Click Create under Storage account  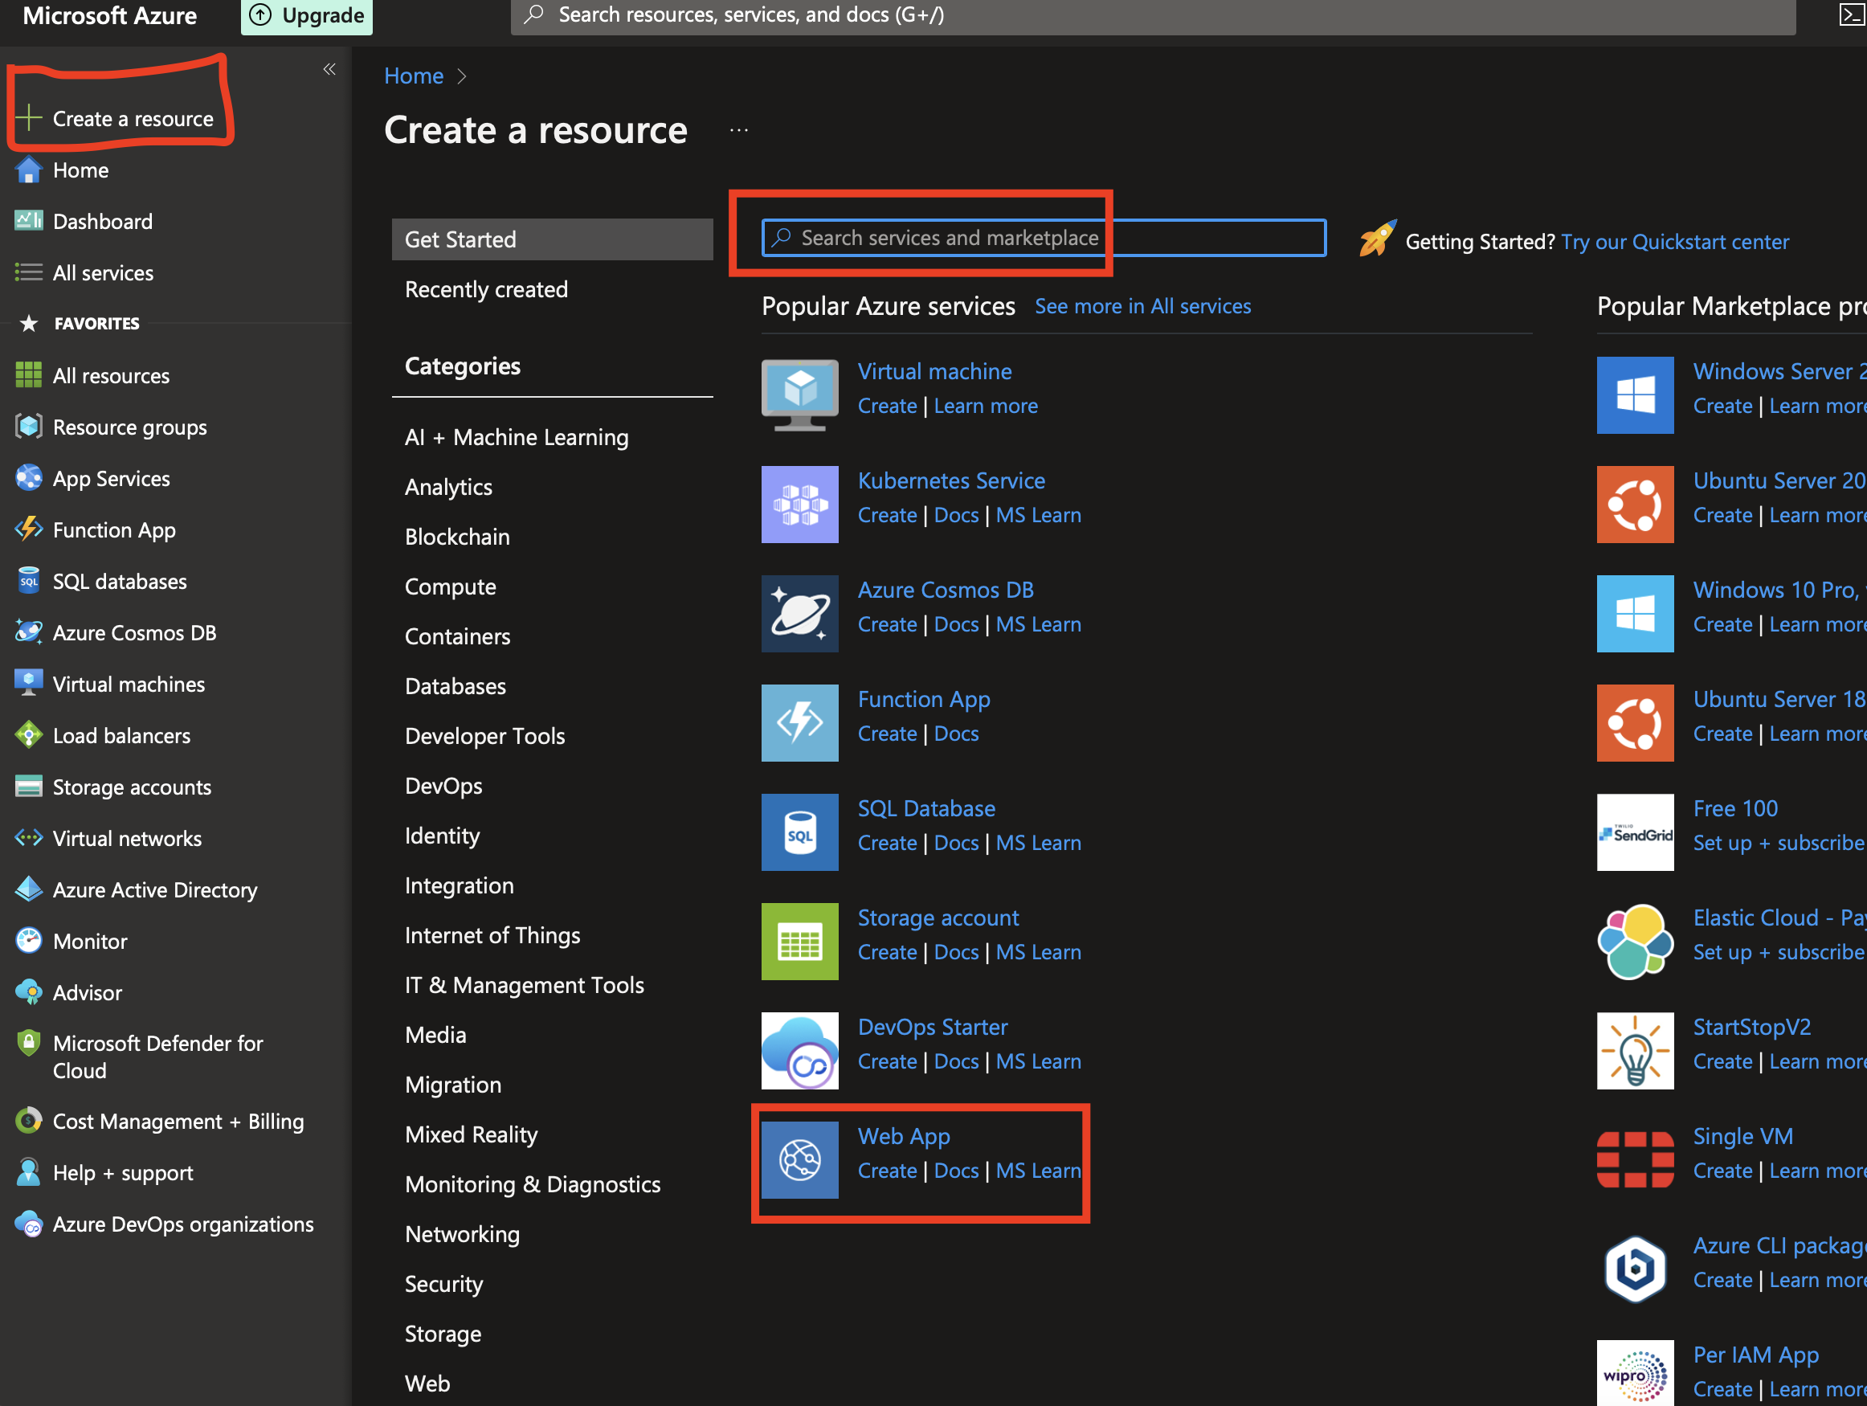coord(887,952)
